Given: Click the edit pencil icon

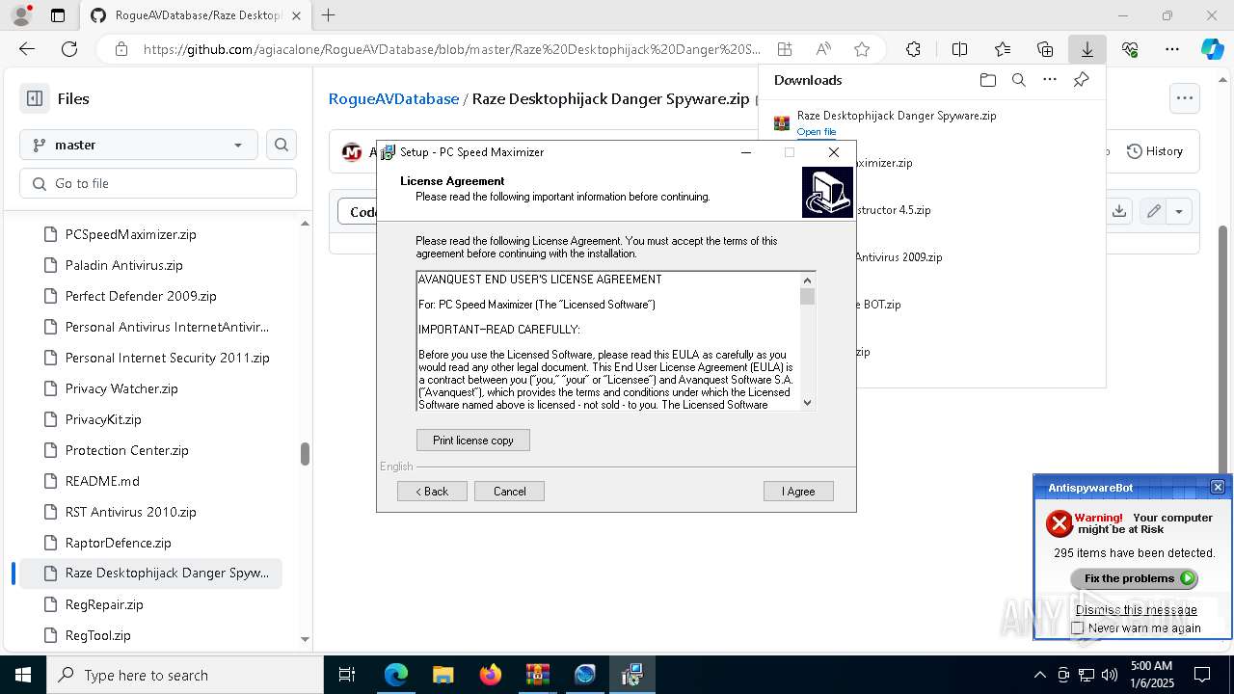Looking at the screenshot, I should (x=1153, y=211).
